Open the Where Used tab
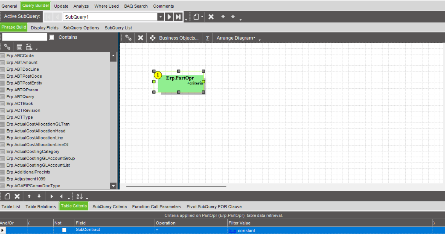The image size is (445, 246). click(x=107, y=6)
